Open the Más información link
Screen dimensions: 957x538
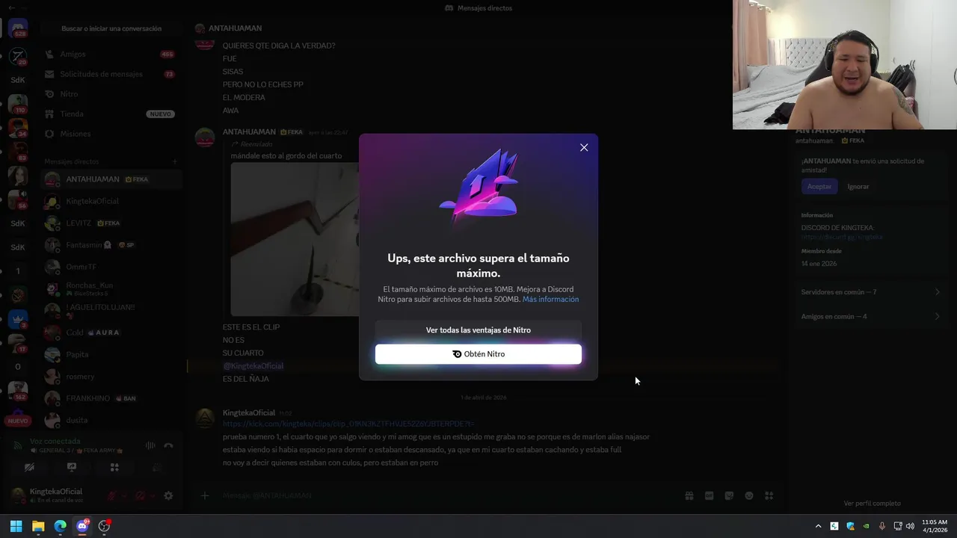550,300
